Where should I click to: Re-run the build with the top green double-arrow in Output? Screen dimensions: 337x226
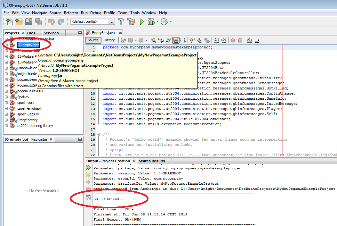point(88,167)
